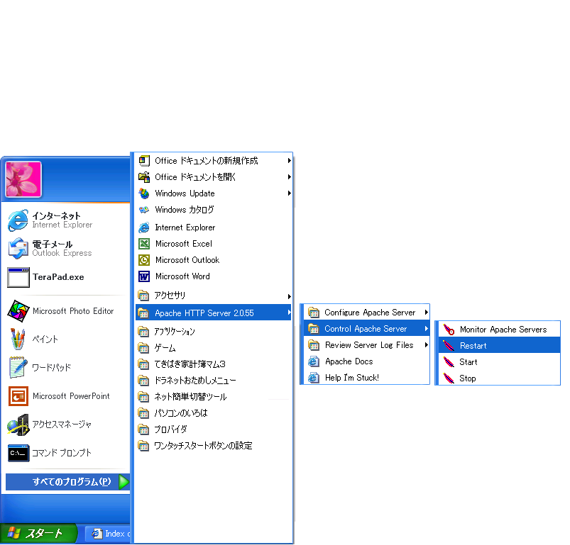Open Microsoft Photo Editor icon
570x545 pixels.
(18, 311)
